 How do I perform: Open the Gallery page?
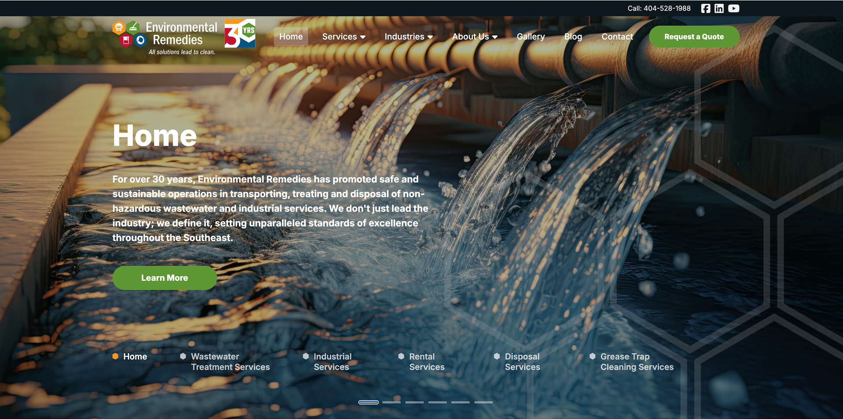click(x=531, y=36)
